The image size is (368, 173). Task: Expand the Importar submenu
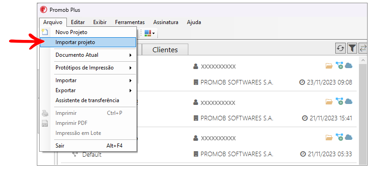pos(88,80)
